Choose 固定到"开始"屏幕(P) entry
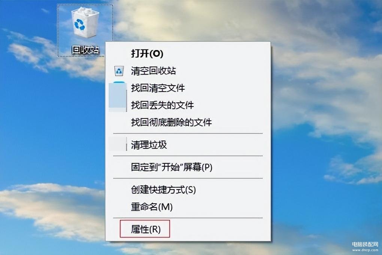 pyautogui.click(x=172, y=167)
